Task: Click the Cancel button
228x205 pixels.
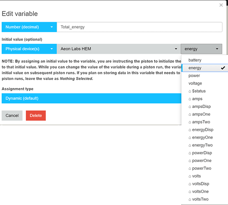Action: pyautogui.click(x=12, y=116)
